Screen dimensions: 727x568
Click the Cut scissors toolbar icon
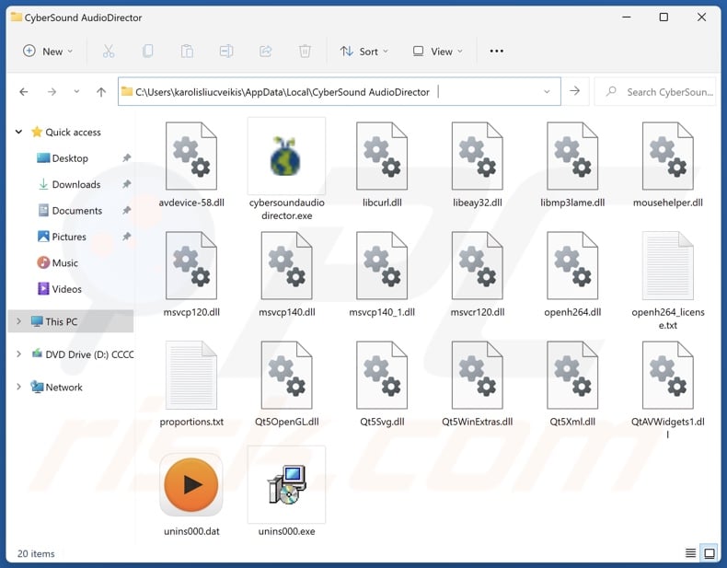click(x=109, y=51)
